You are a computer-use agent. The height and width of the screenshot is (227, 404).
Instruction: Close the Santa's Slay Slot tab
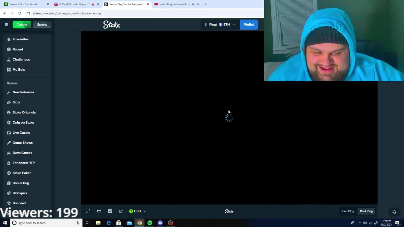148,4
